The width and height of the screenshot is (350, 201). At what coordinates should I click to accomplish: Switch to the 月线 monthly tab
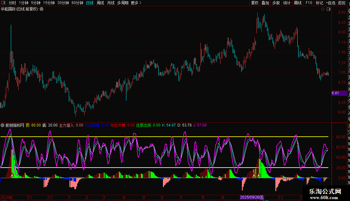(x=111, y=3)
